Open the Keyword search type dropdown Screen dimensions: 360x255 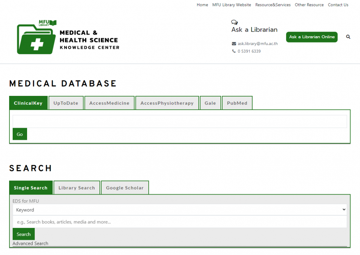pos(180,210)
